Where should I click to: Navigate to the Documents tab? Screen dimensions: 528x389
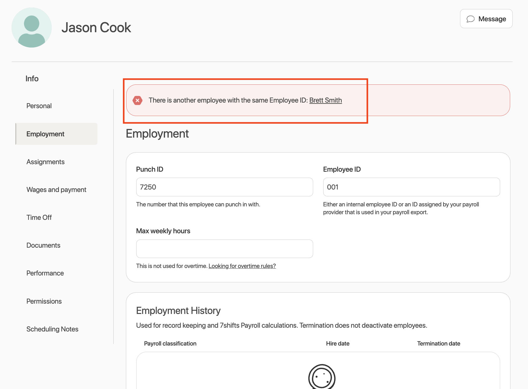(x=43, y=245)
